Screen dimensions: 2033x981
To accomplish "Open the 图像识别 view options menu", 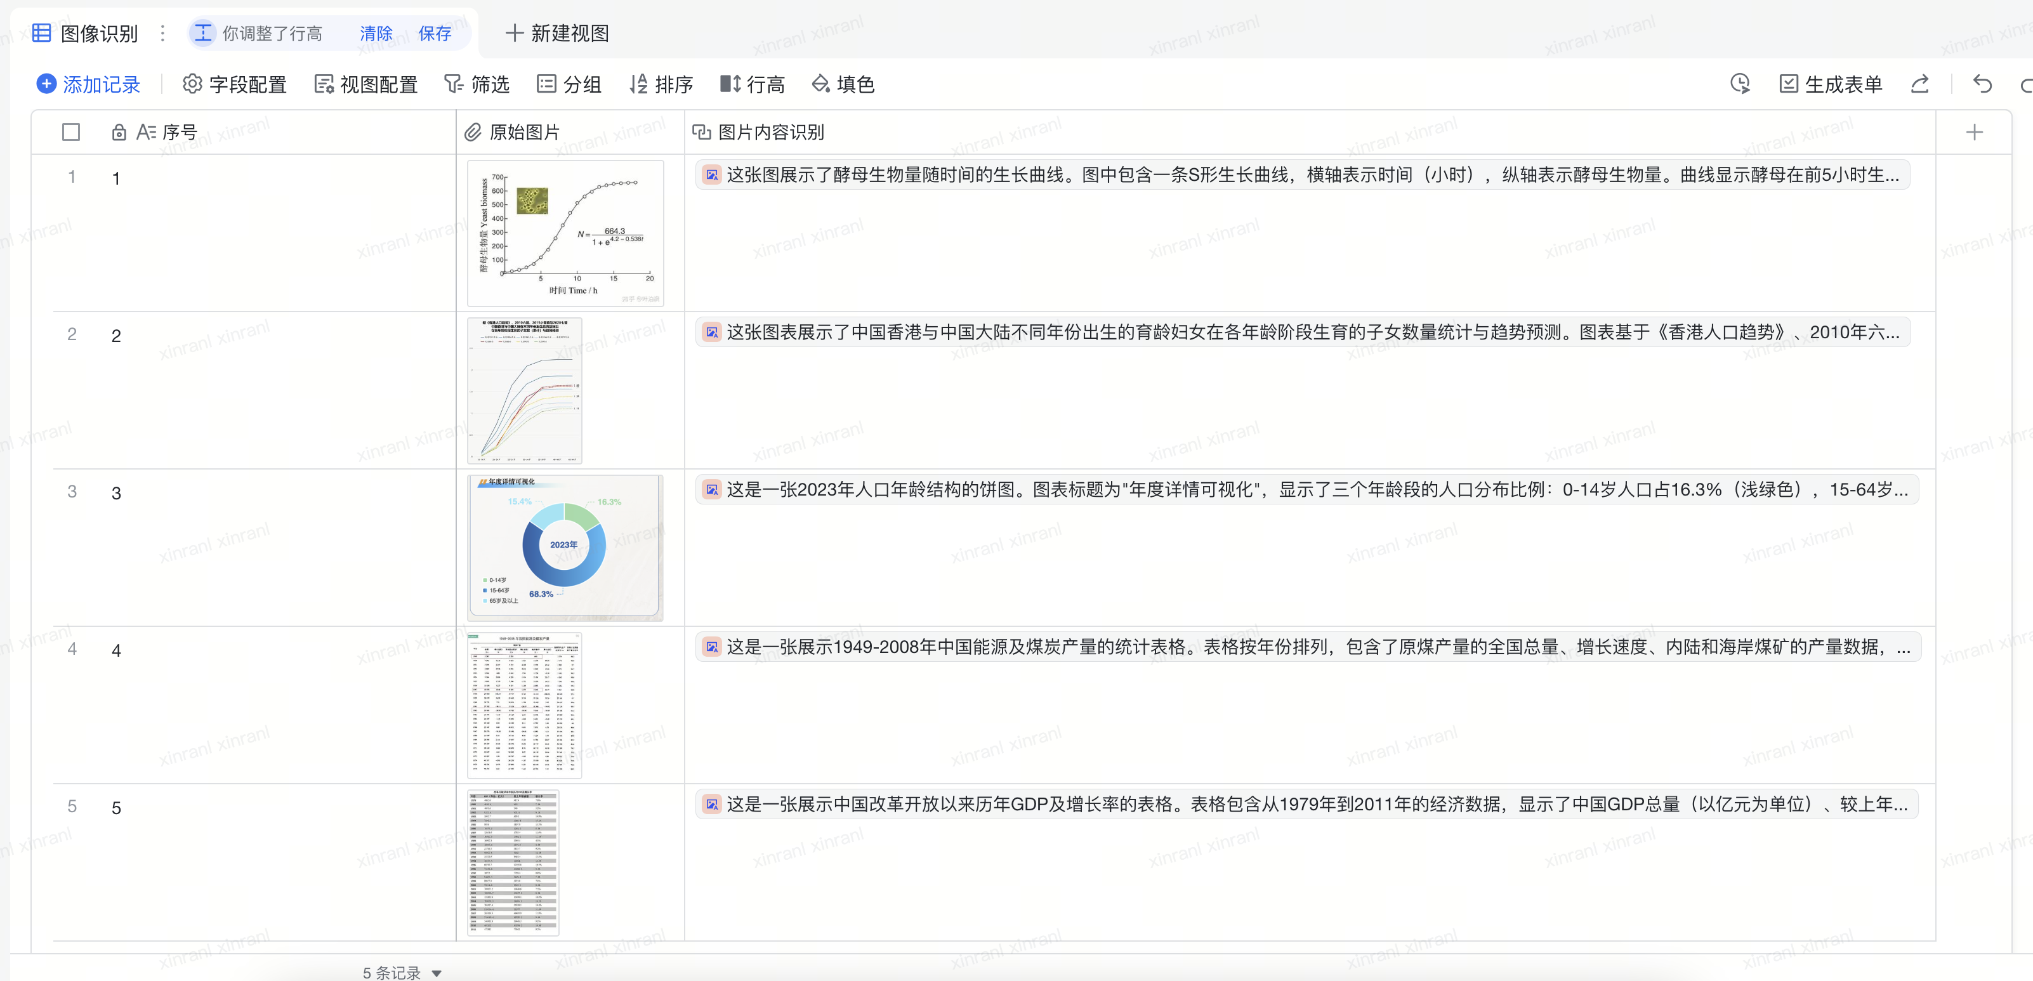I will pos(162,33).
